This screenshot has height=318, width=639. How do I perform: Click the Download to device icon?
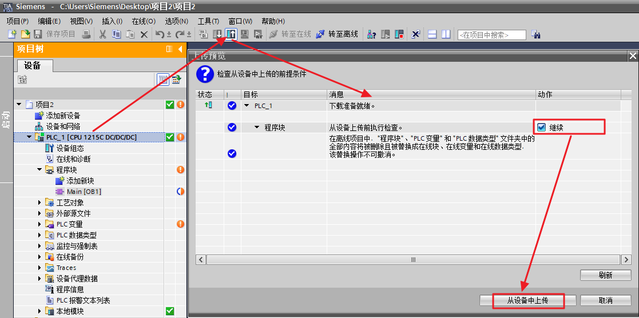218,34
